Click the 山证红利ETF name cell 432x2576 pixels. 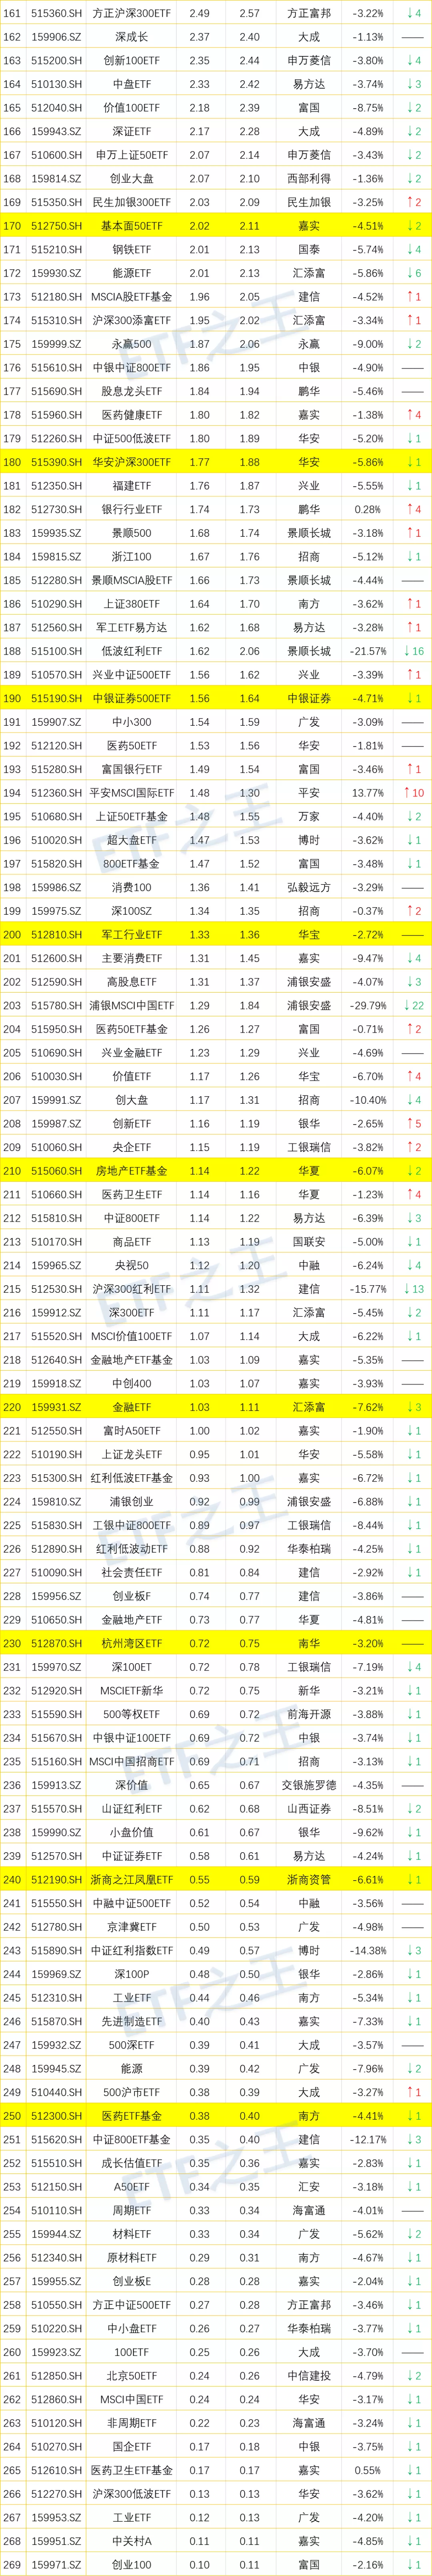click(131, 1809)
